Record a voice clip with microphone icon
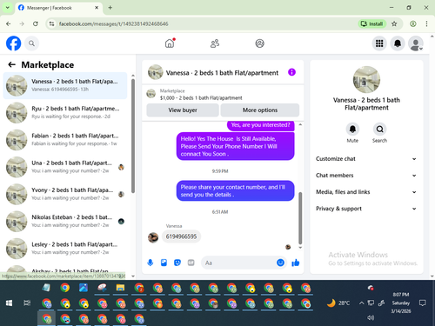The width and height of the screenshot is (435, 326). point(151,263)
